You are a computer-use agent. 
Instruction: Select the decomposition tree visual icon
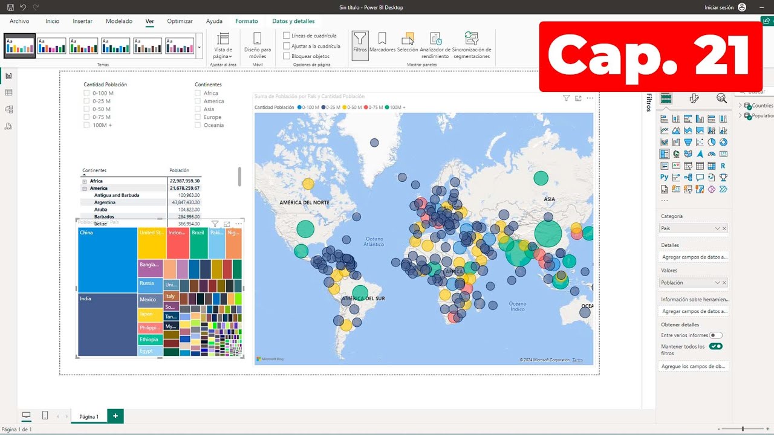688,178
